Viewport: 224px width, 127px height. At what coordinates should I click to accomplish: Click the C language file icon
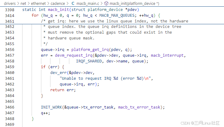pyautogui.click(x=73, y=3)
